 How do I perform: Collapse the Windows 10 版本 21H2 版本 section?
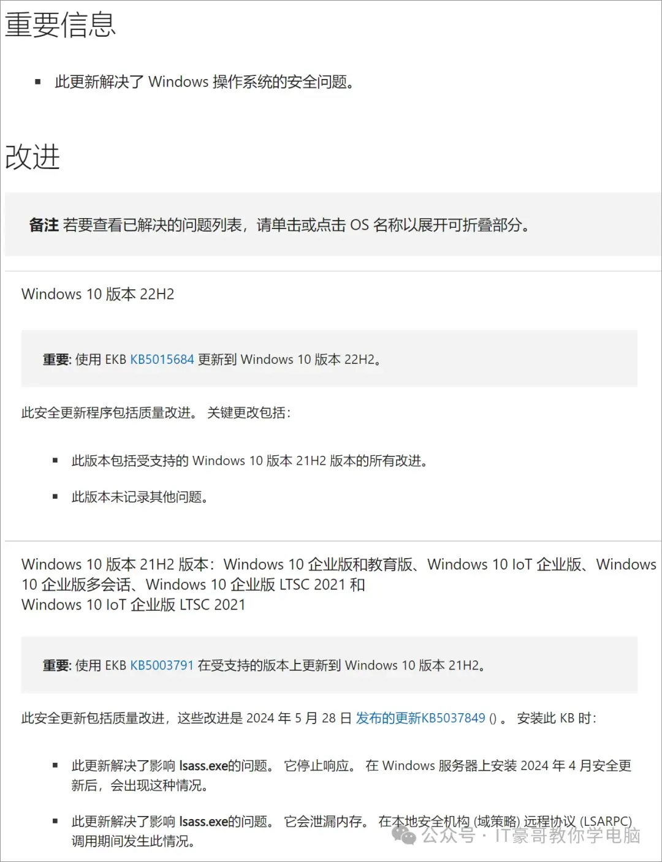coord(338,584)
